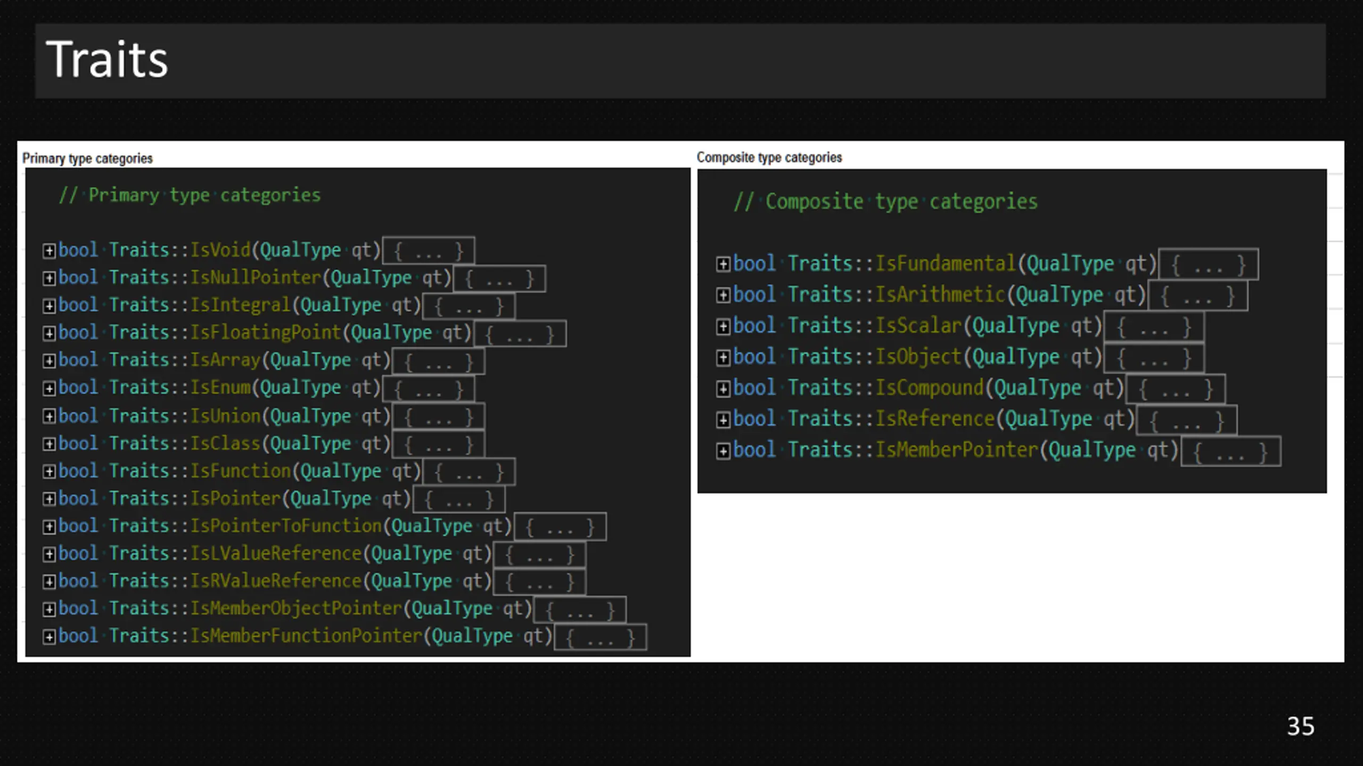Expand the Traits::IsMemberPointer function
This screenshot has height=766, width=1363.
[722, 451]
